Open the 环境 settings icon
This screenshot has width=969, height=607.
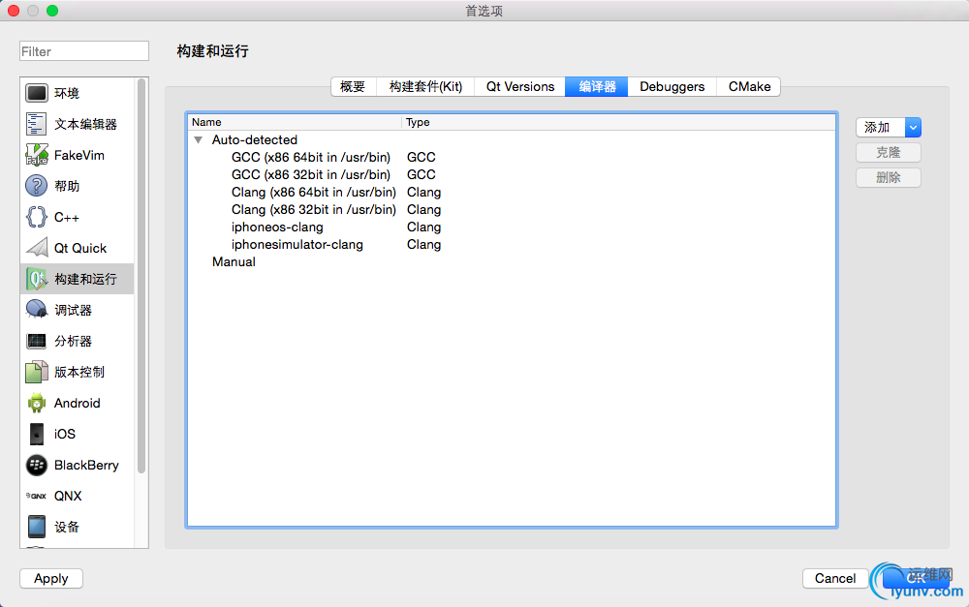click(37, 93)
